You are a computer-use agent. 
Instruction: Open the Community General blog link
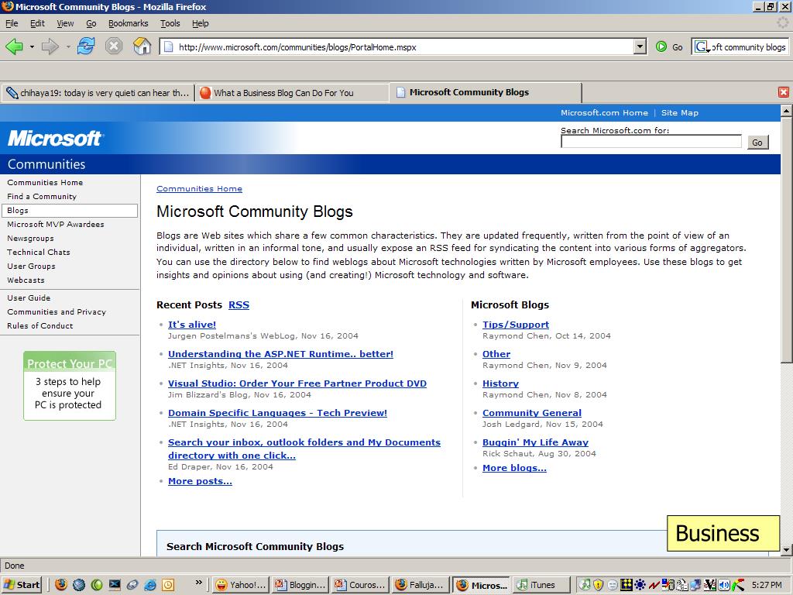click(x=532, y=413)
